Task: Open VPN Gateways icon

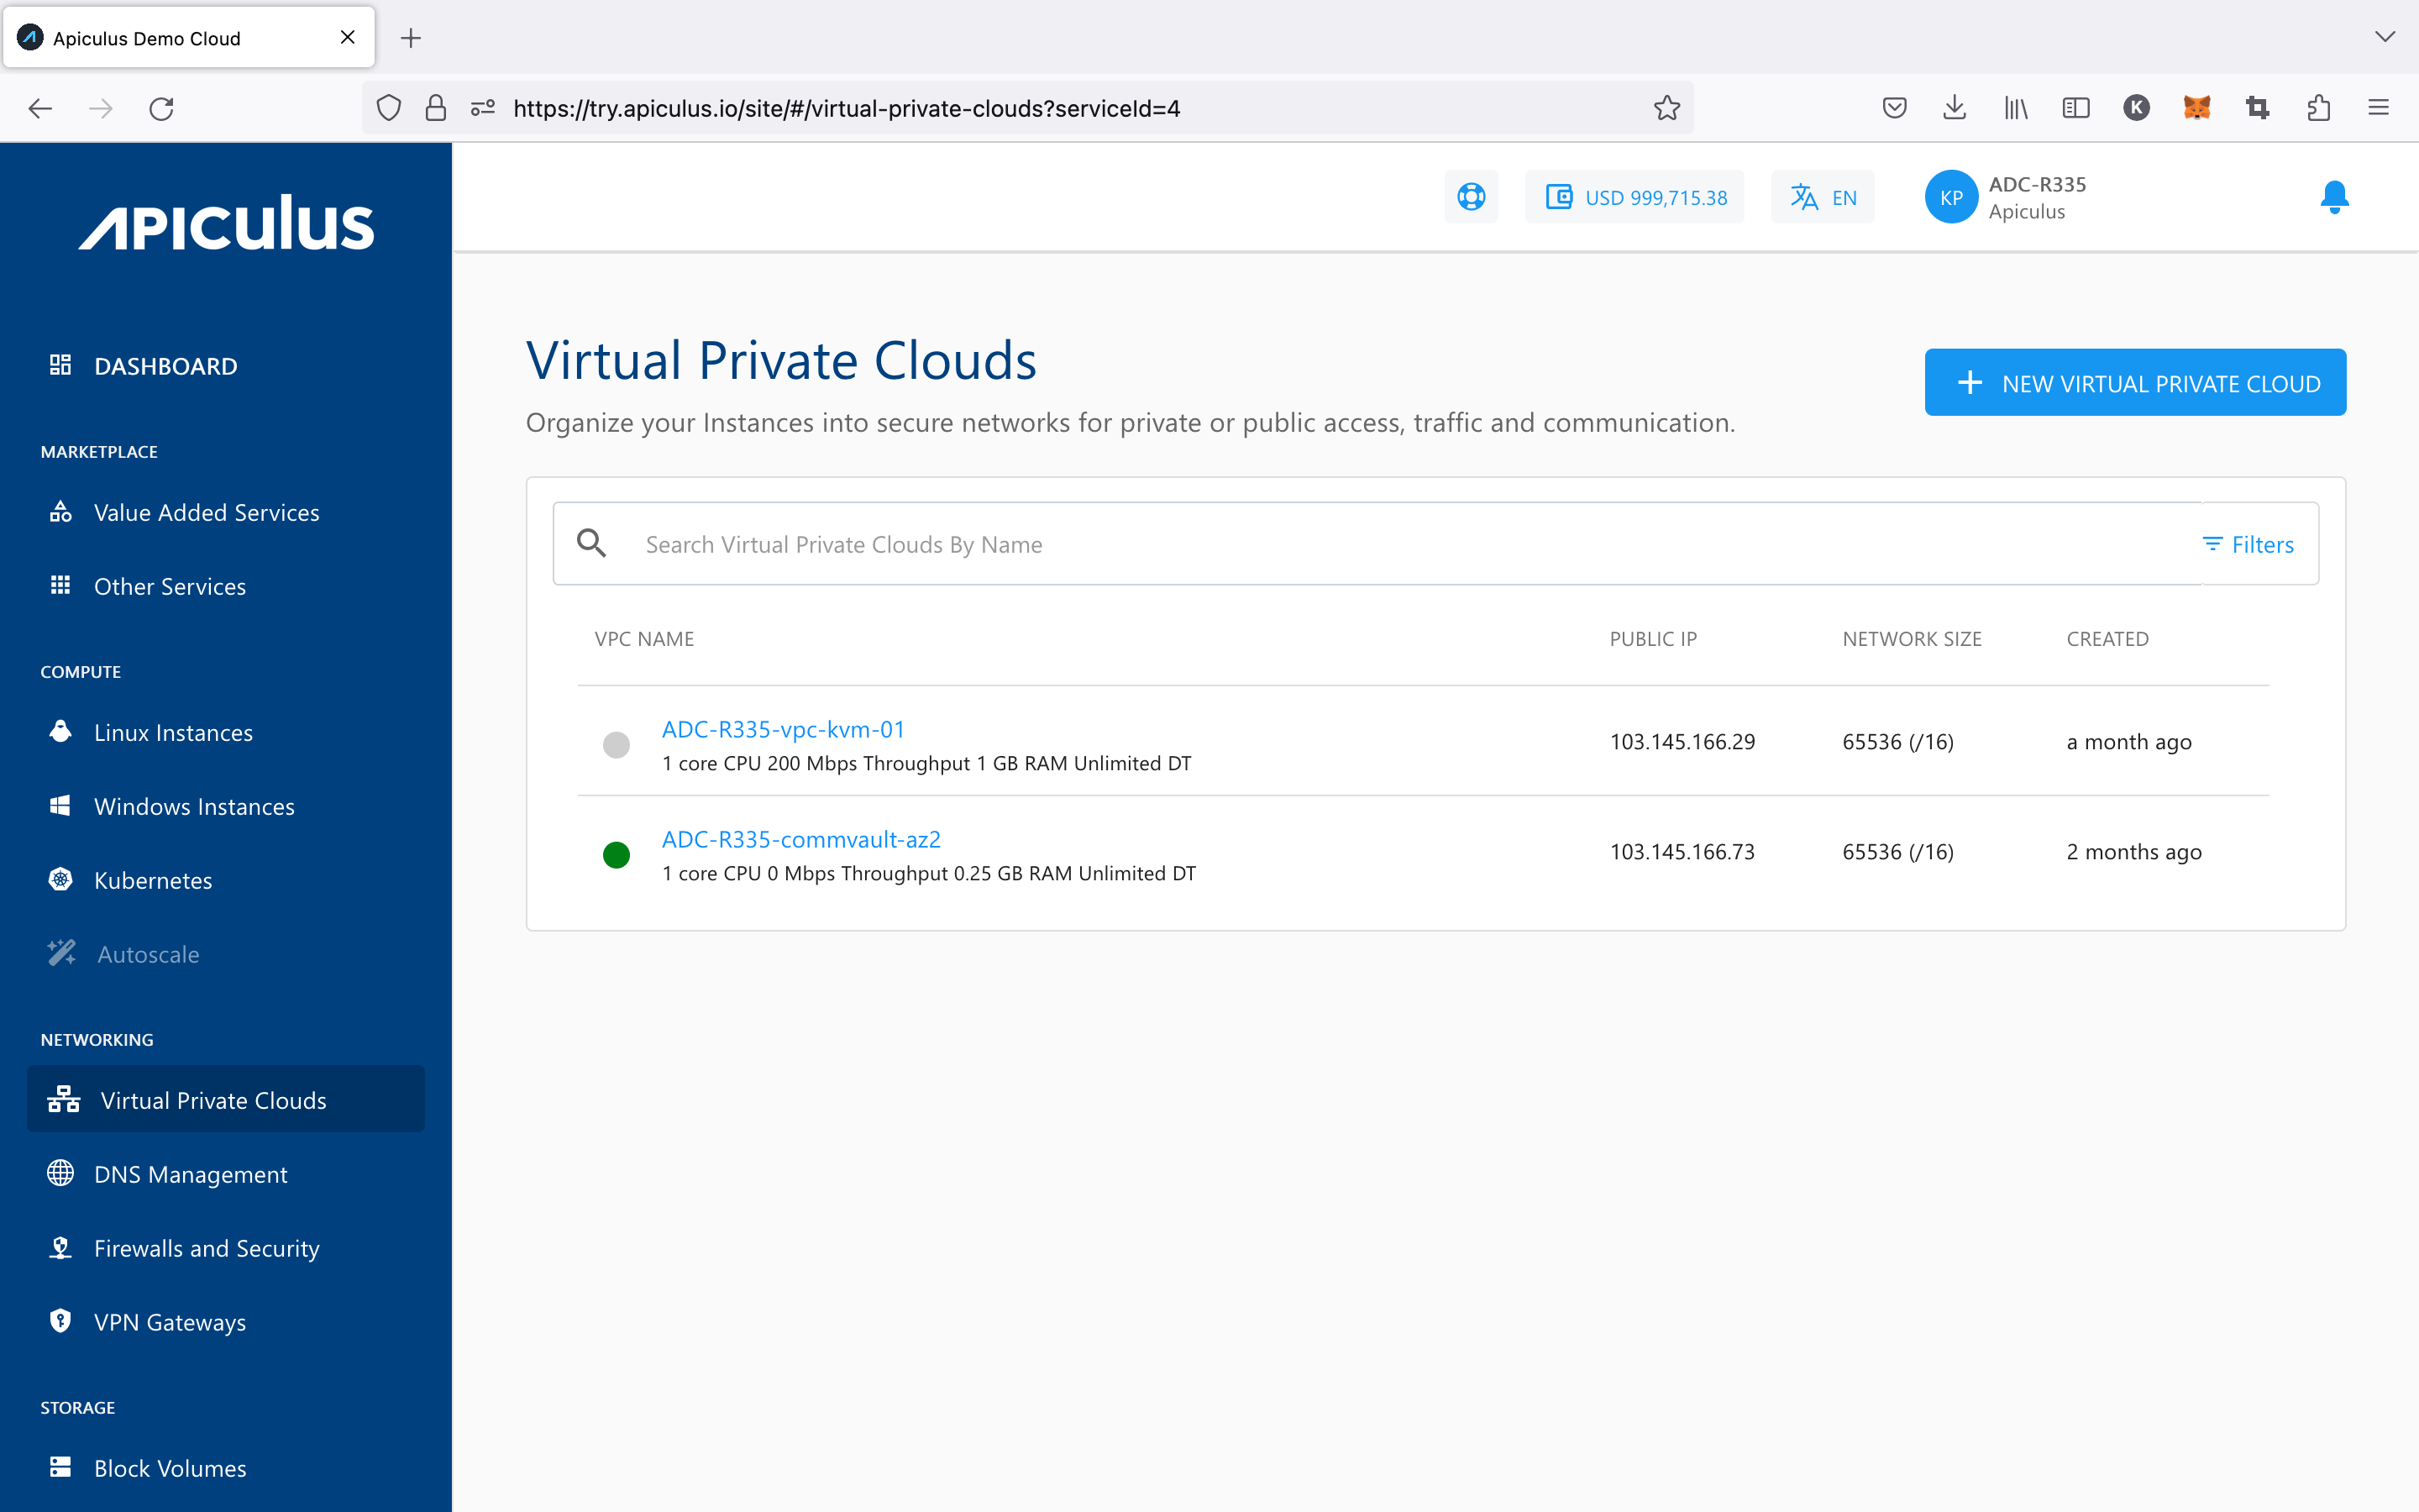Action: [57, 1322]
